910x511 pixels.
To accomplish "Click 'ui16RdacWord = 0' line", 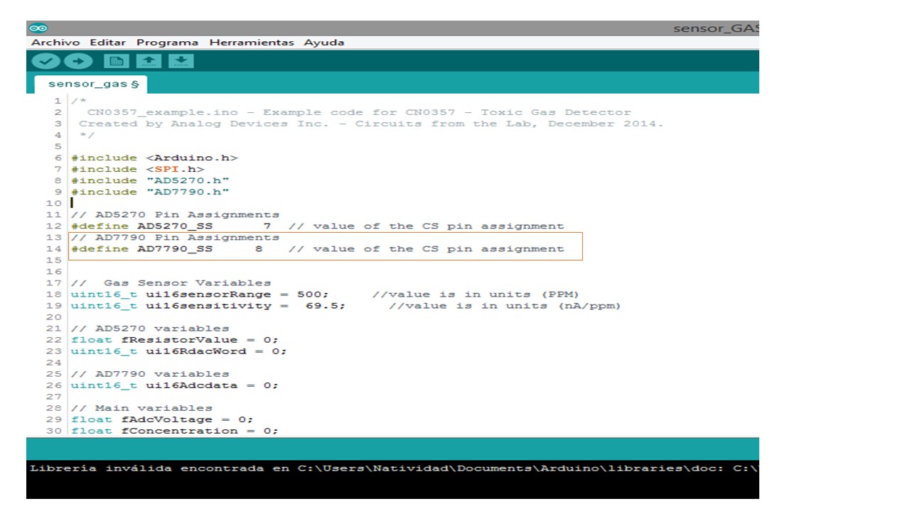I will 179,351.
